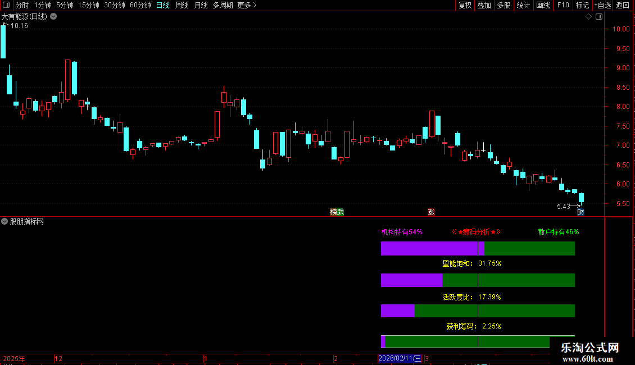This screenshot has width=635, height=365.
Task: Select the 1分钟 period
Action: point(43,5)
